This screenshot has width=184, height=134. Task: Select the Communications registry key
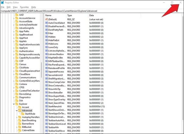(x=27, y=77)
